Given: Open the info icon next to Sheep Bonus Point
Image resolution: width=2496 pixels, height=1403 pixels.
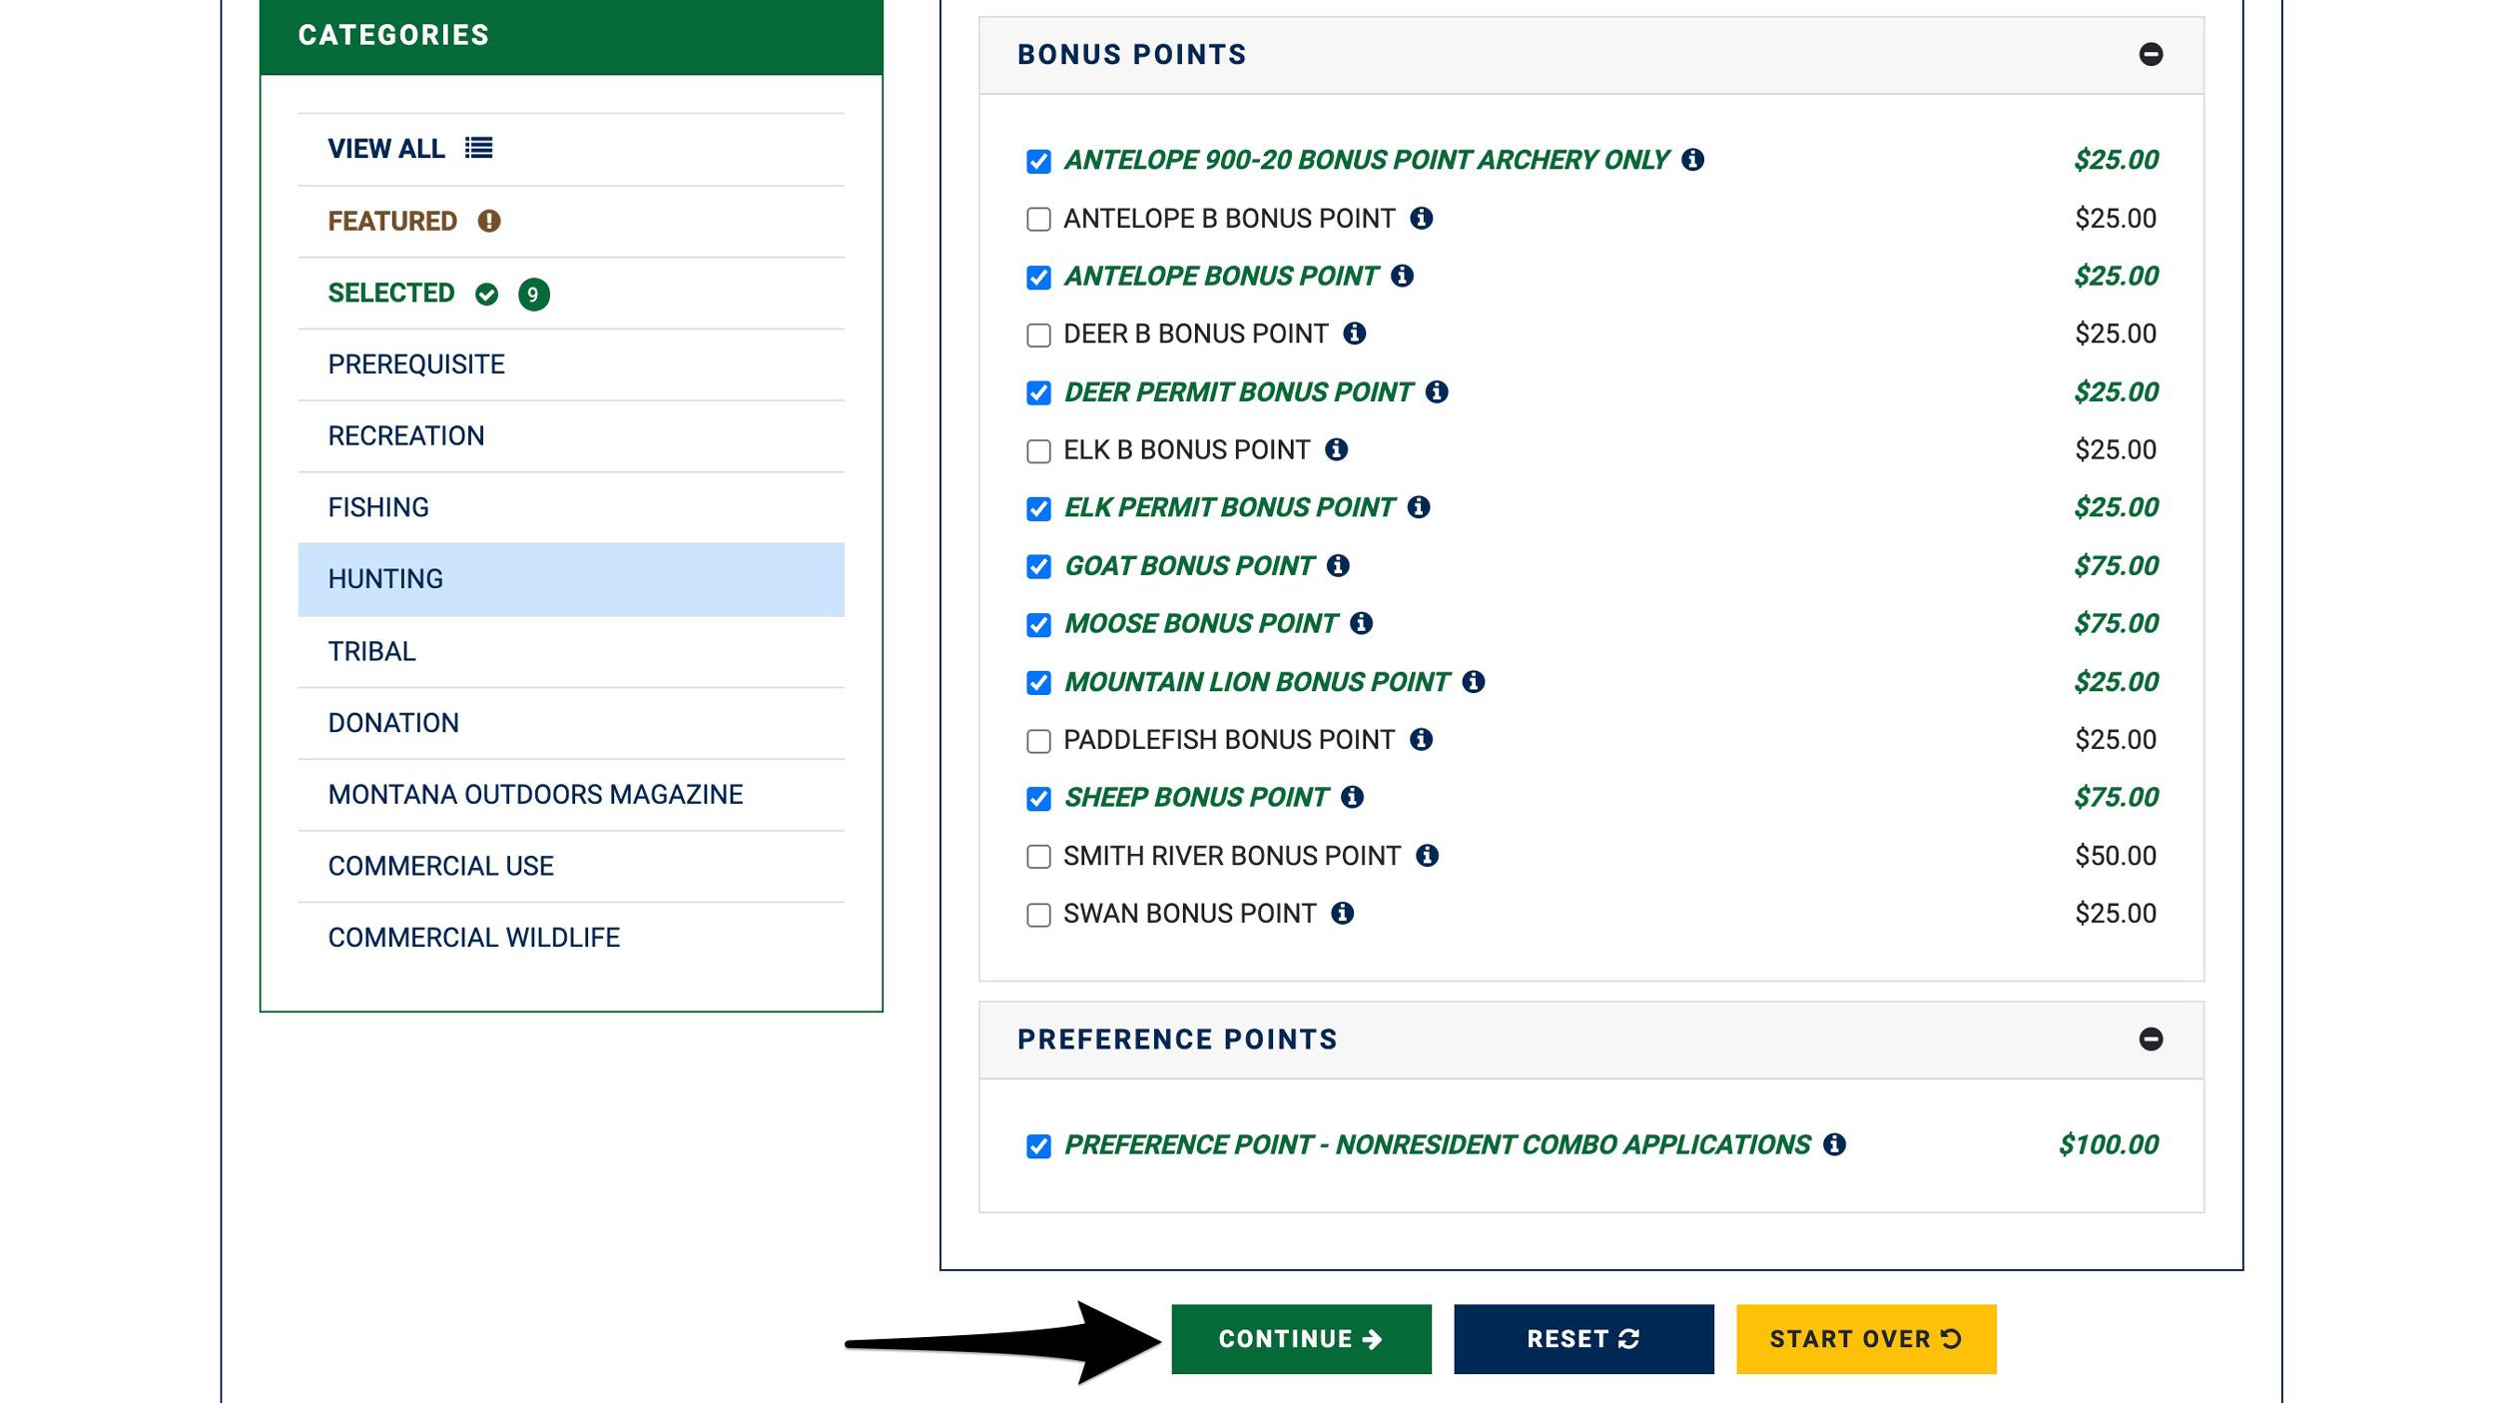Looking at the screenshot, I should 1353,797.
